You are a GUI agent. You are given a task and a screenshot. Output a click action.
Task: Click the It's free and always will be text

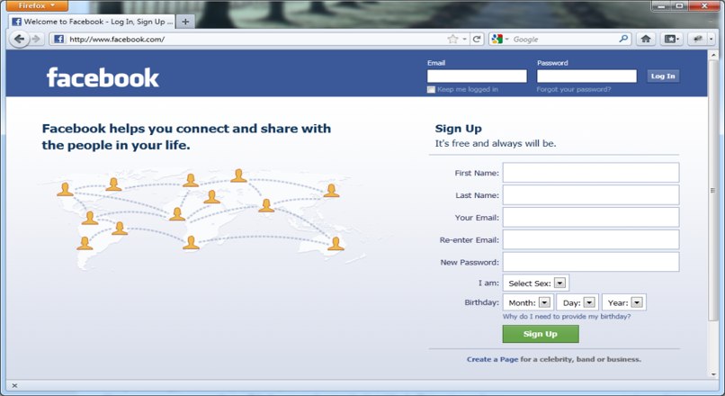point(496,143)
